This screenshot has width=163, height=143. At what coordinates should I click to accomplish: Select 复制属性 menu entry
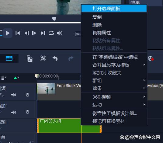click(x=114, y=33)
